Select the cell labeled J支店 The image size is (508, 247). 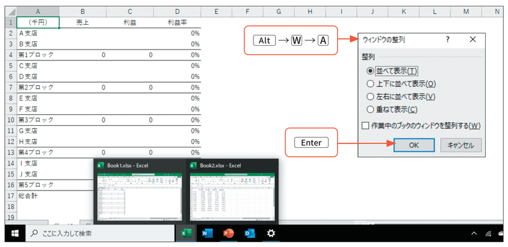tap(38, 174)
